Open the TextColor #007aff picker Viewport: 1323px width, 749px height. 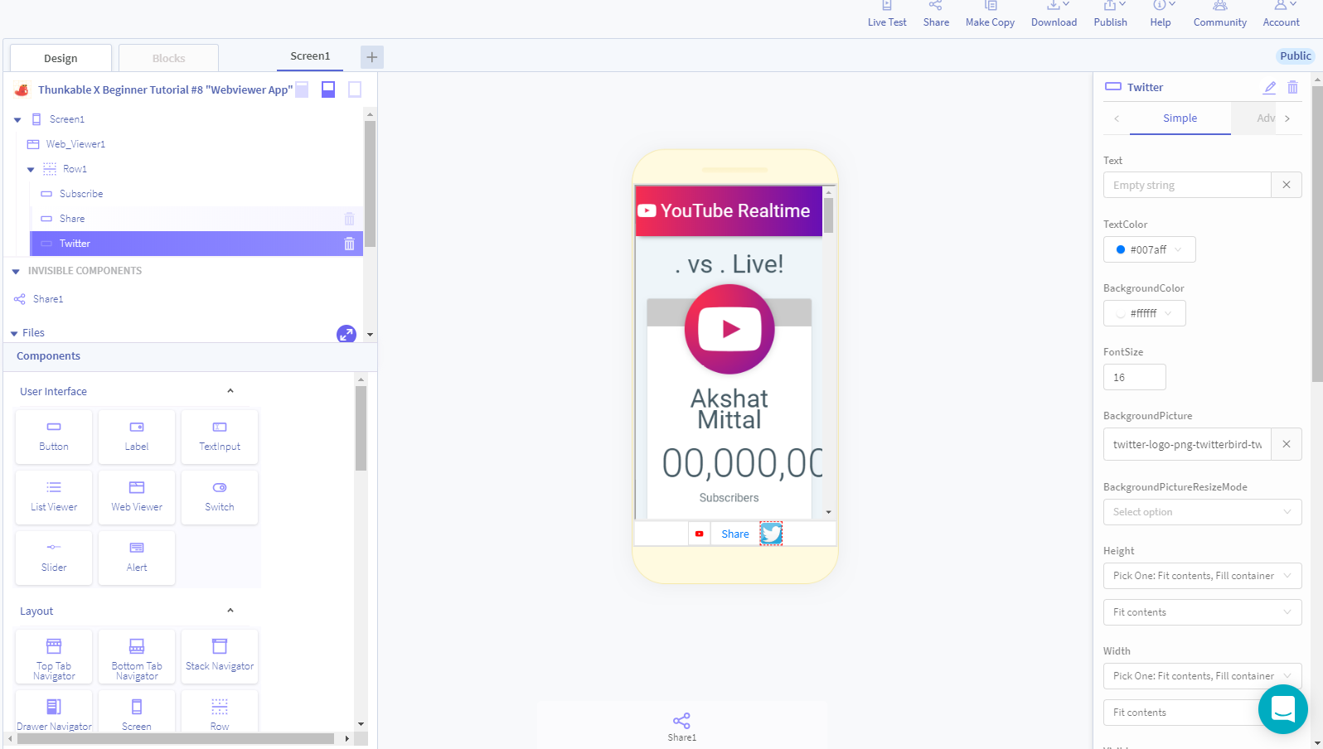1149,249
